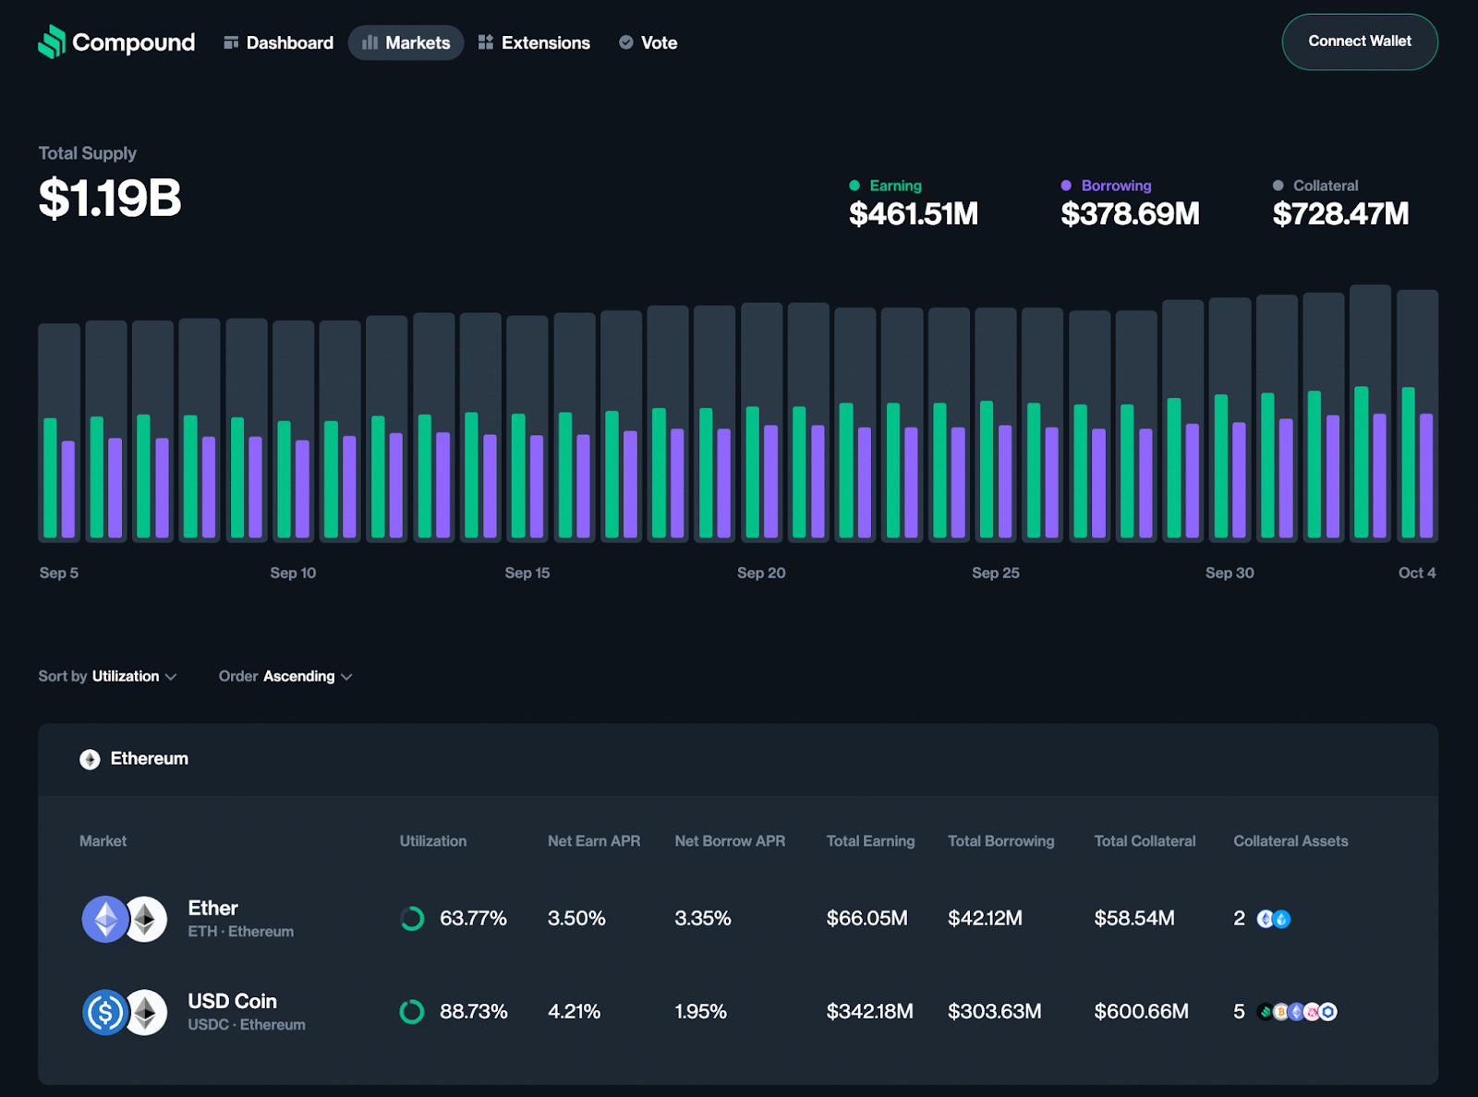Click USD Coin collateral asset icons

point(1297,1012)
